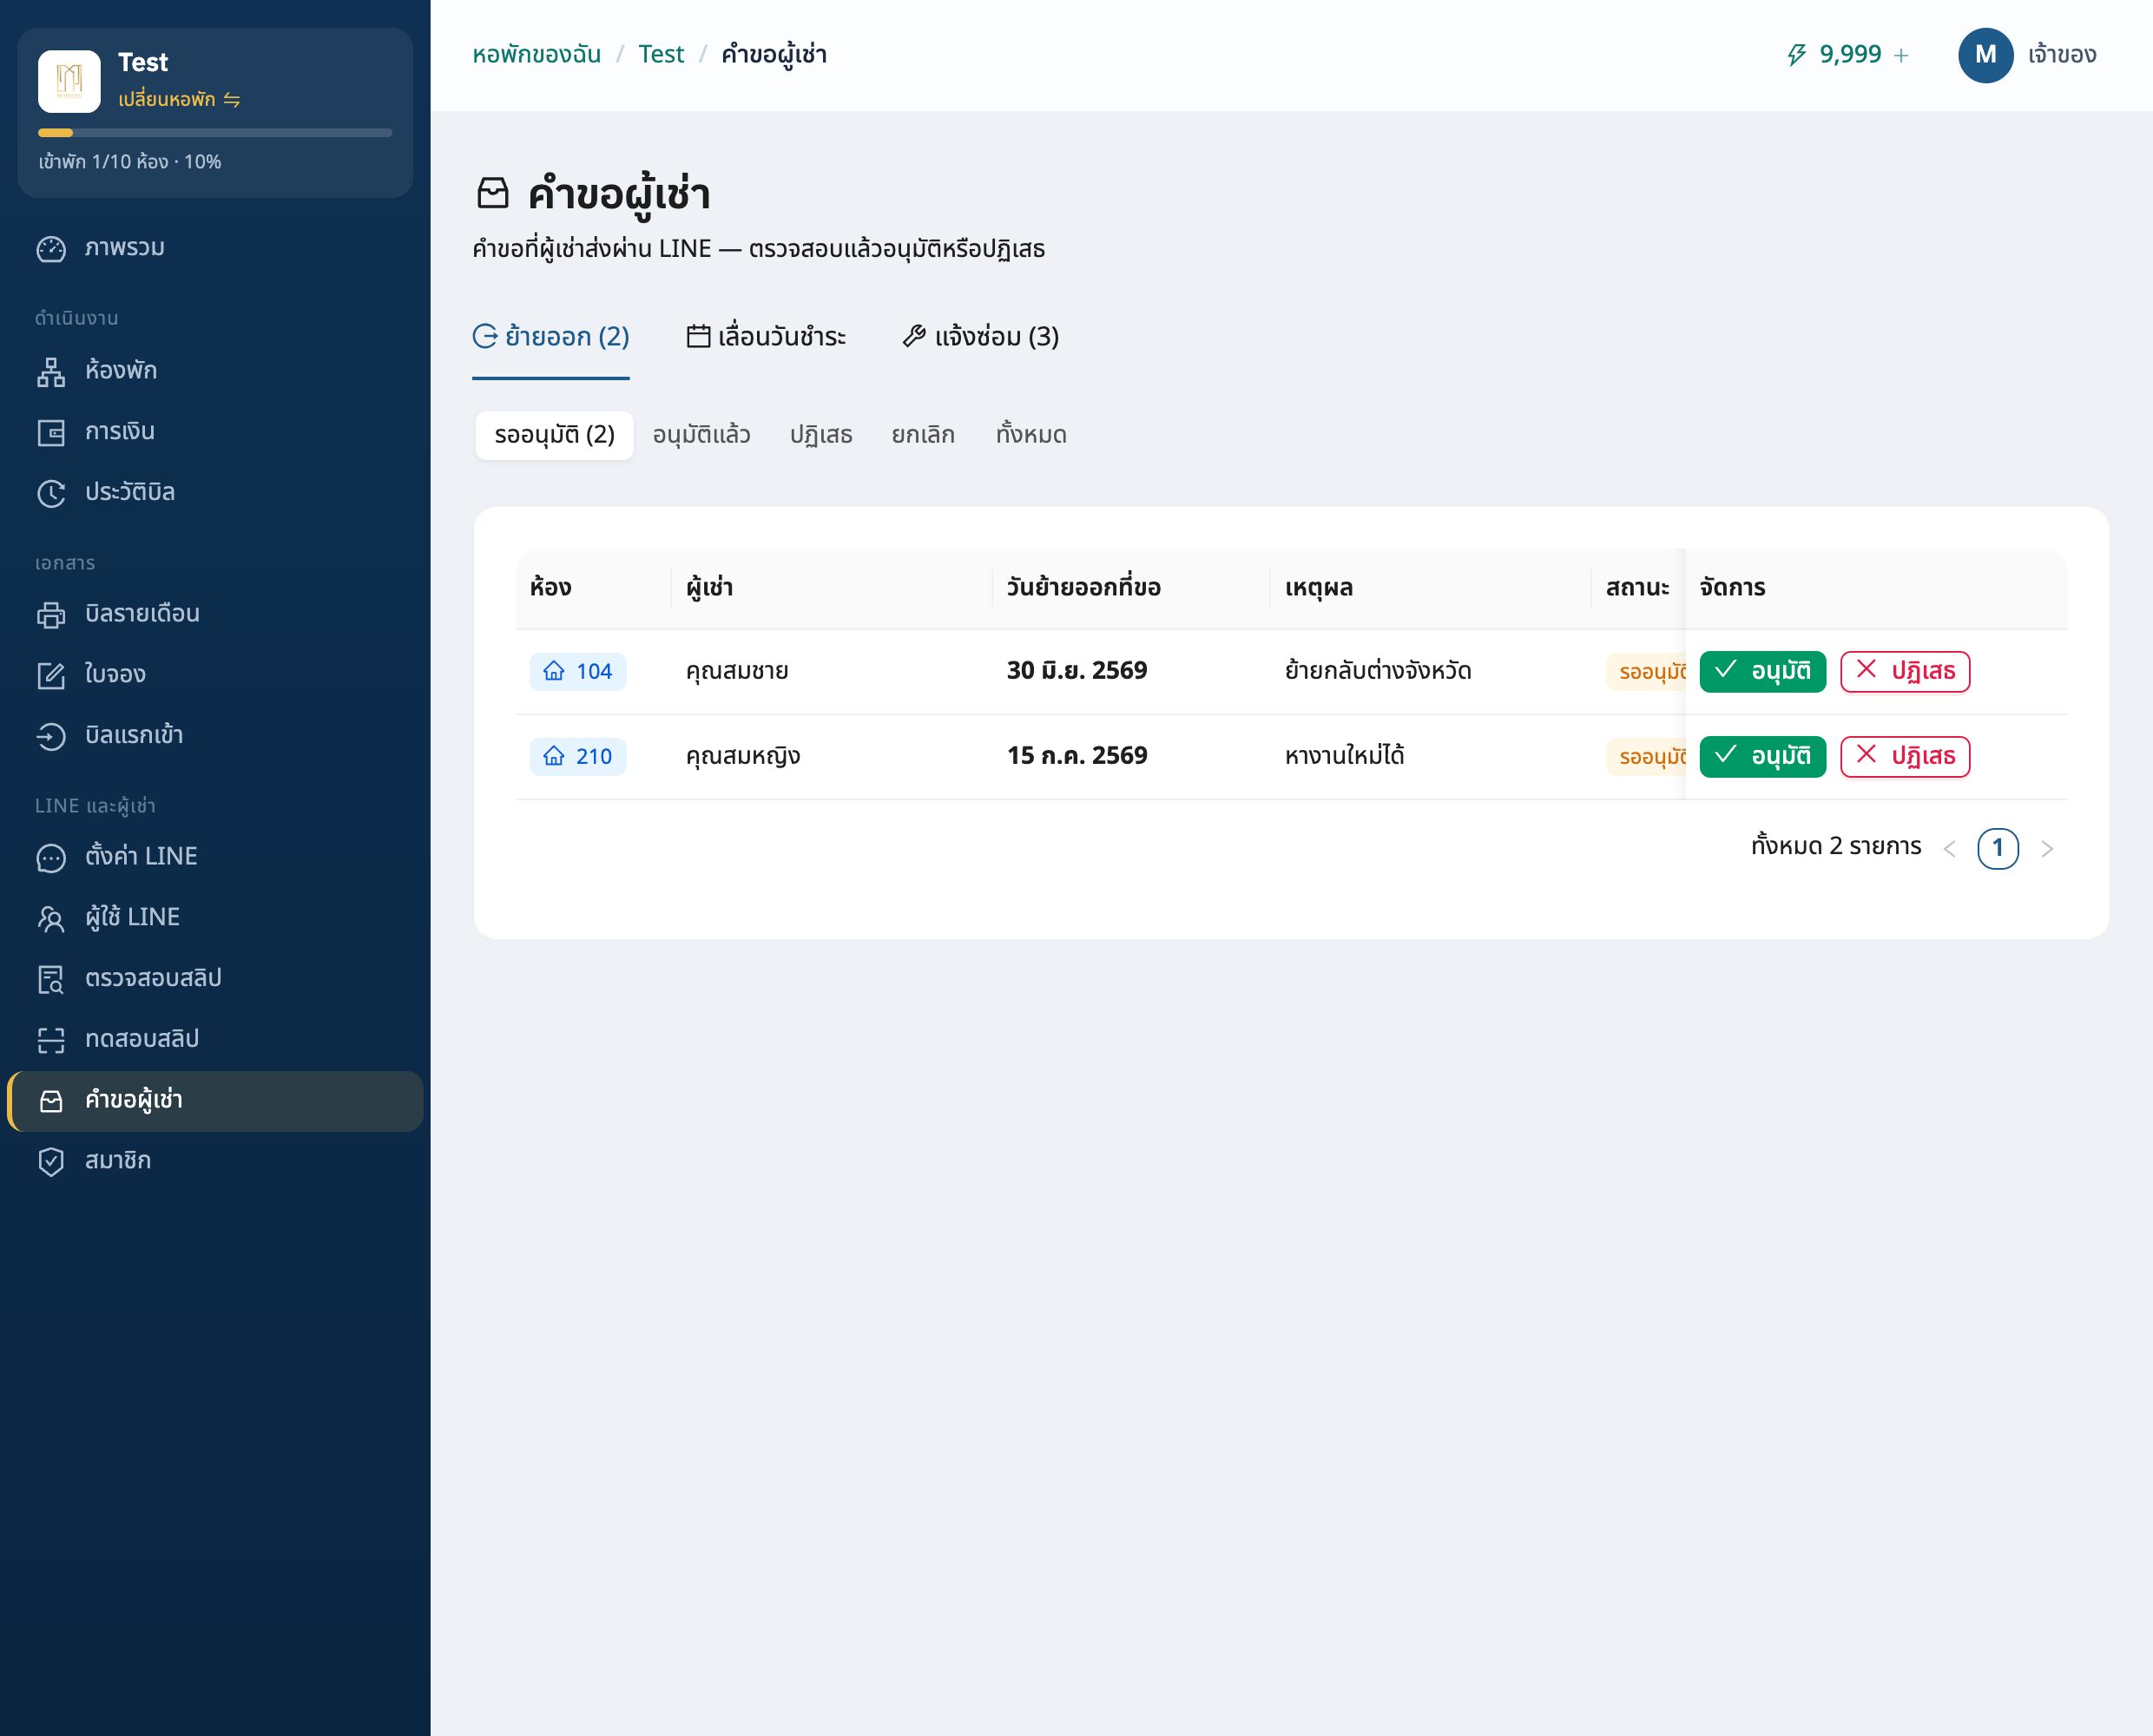Click ทดสอบสลิป scan icon
Viewport: 2153px width, 1736px height.
51,1040
